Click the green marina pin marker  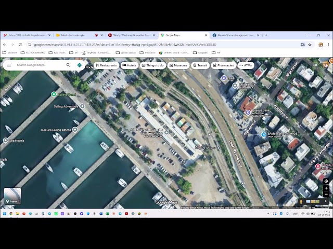pos(54,94)
